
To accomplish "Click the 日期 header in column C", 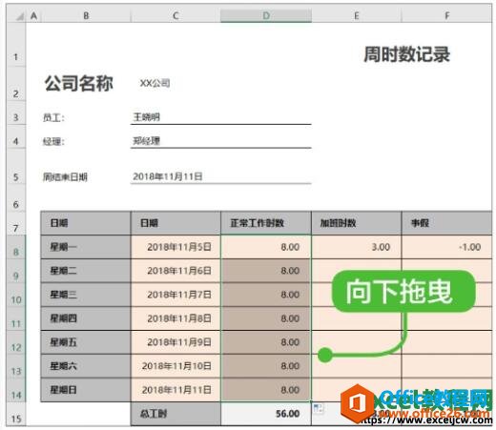I will (176, 223).
